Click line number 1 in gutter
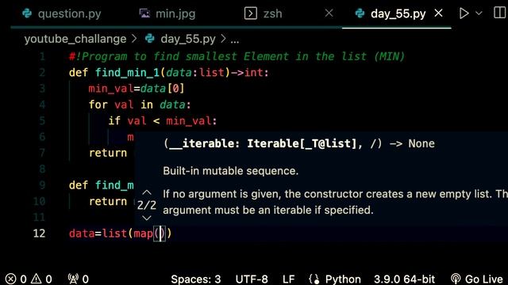 tap(42, 56)
